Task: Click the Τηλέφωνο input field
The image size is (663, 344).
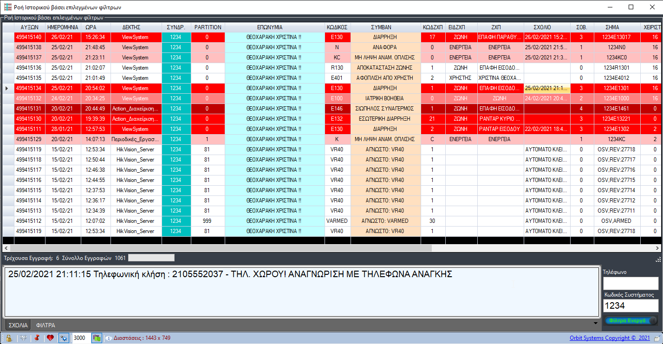Action: [x=630, y=283]
